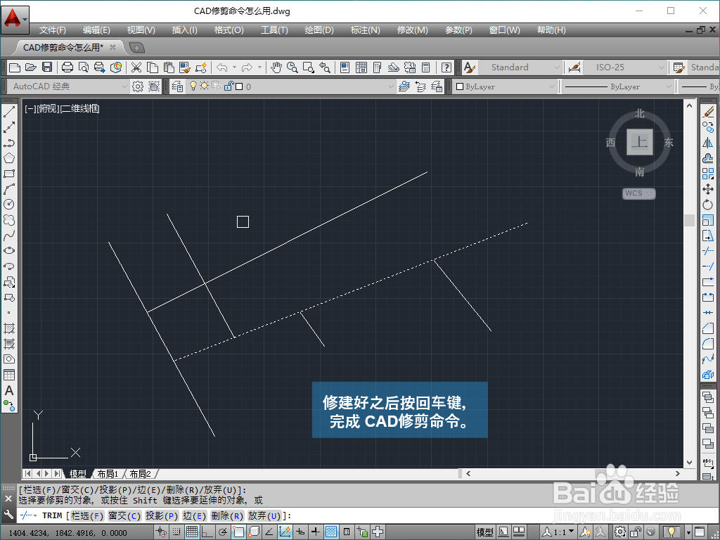Expand the WCS coordinate system dropdown
720x540 pixels.
point(649,193)
